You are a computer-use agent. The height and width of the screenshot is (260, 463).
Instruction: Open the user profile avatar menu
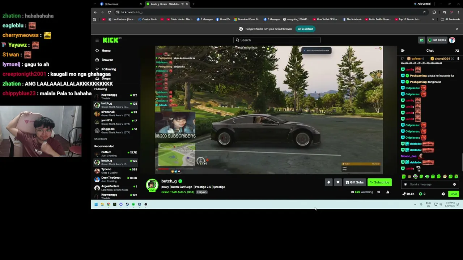(x=452, y=40)
